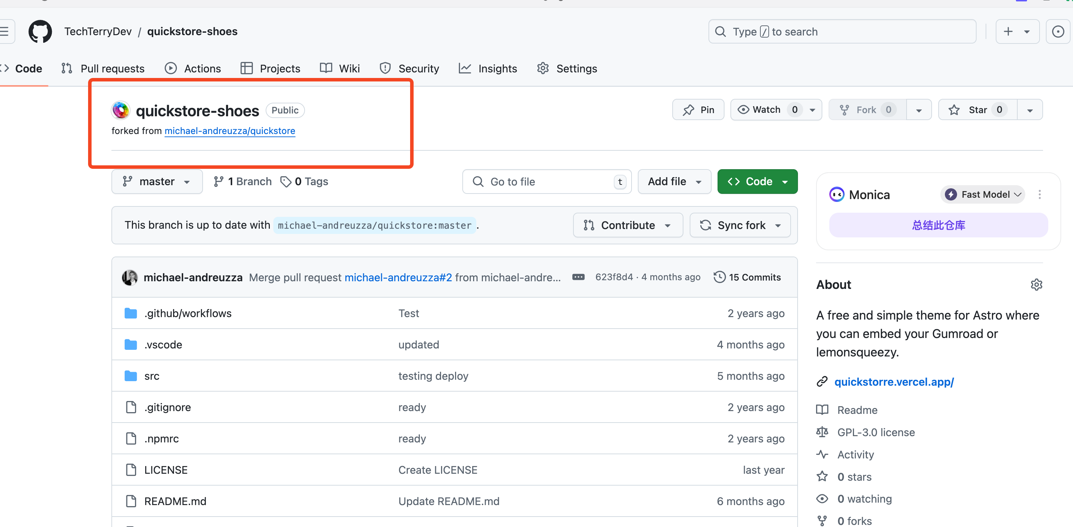Click the .gitignore file icon
Viewport: 1073px width, 527px height.
pos(131,407)
